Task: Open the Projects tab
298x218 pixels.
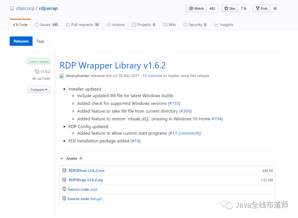Action: coord(144,25)
